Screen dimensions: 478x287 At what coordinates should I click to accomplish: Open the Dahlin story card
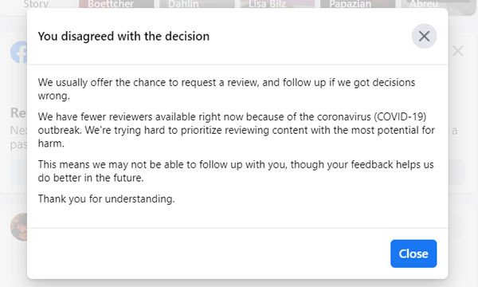(197, 4)
